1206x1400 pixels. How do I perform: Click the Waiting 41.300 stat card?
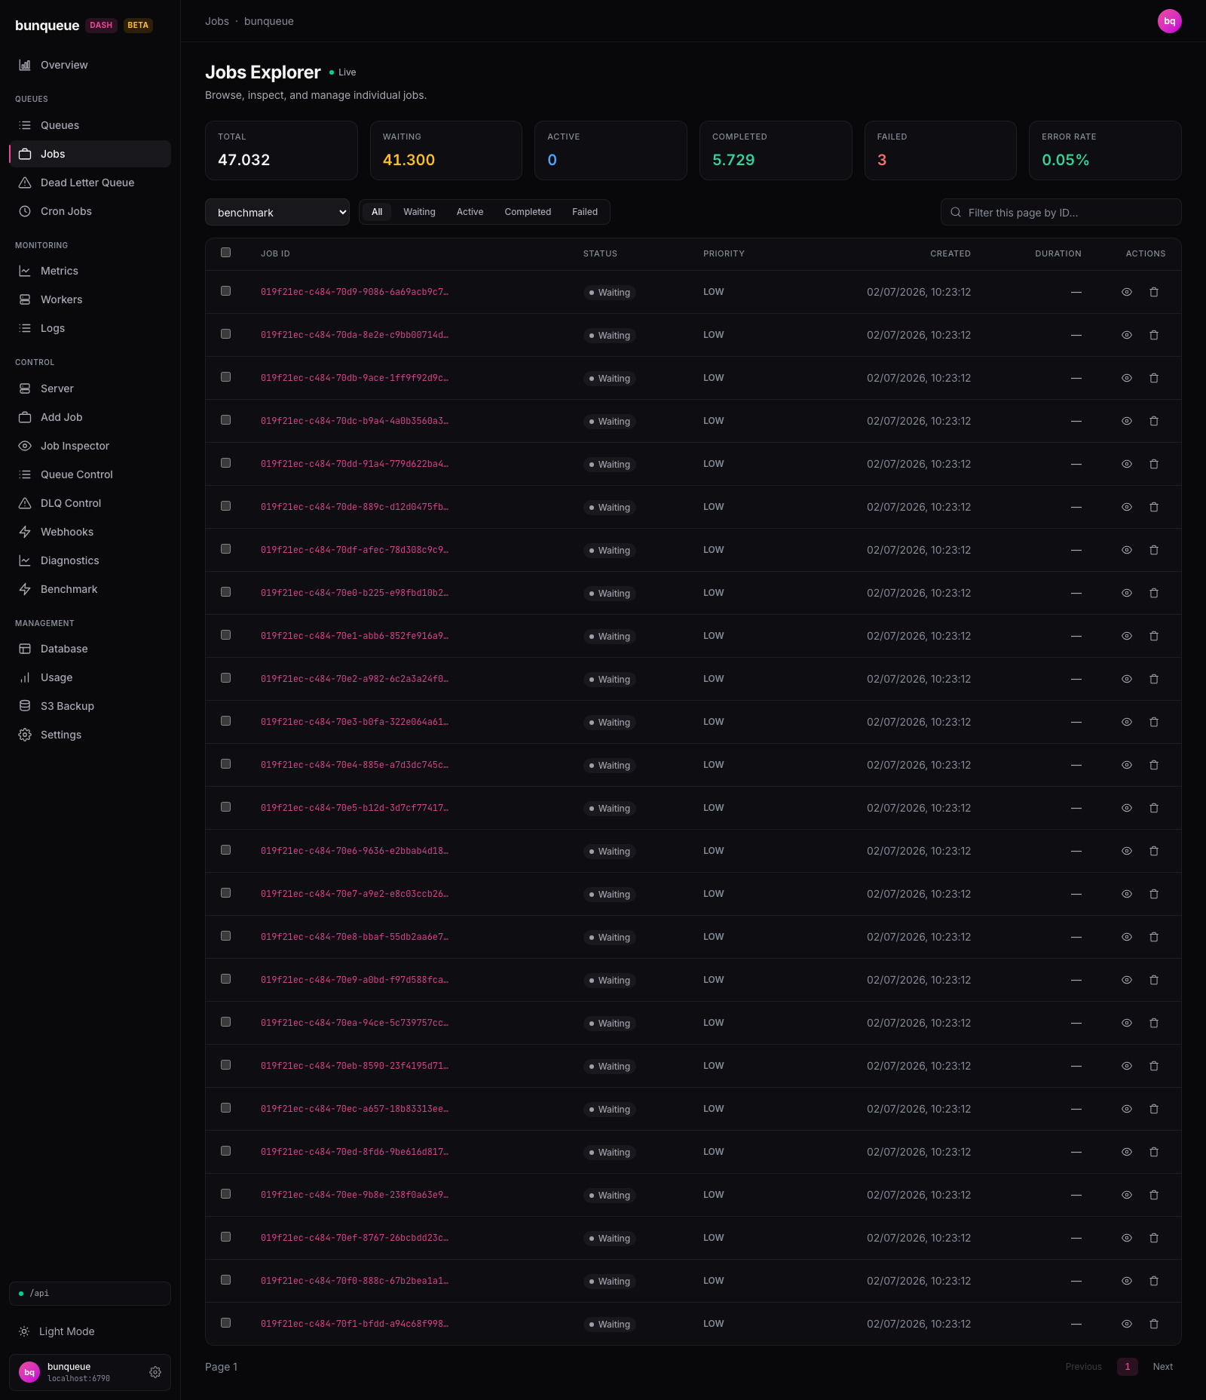tap(446, 150)
